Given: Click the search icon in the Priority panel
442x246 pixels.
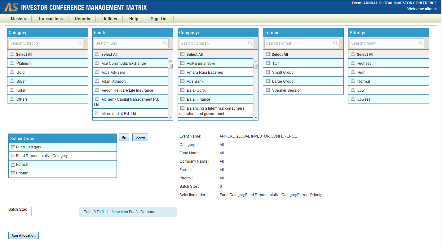Looking at the screenshot, I should click(421, 43).
